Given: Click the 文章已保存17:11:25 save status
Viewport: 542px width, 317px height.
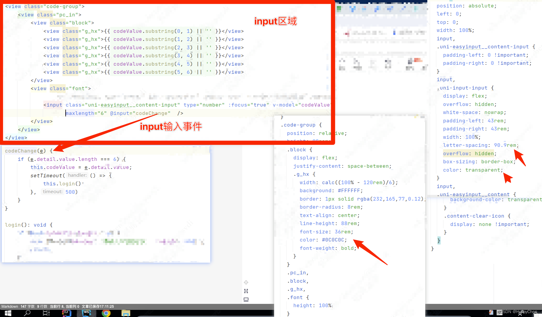Looking at the screenshot, I should [98, 307].
